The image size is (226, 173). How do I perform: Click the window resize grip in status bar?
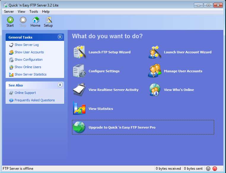pos(222,169)
